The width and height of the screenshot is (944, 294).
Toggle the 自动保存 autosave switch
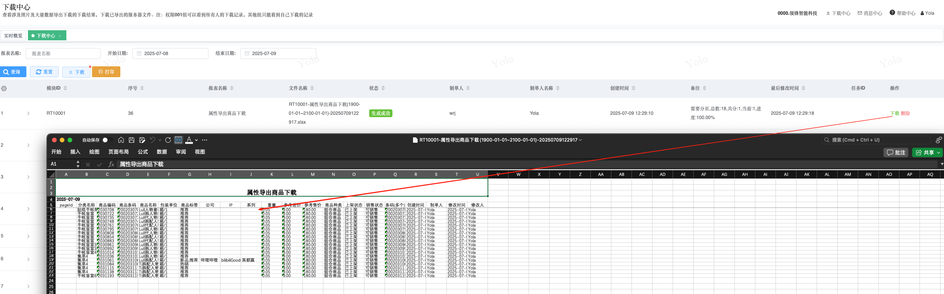(108, 140)
